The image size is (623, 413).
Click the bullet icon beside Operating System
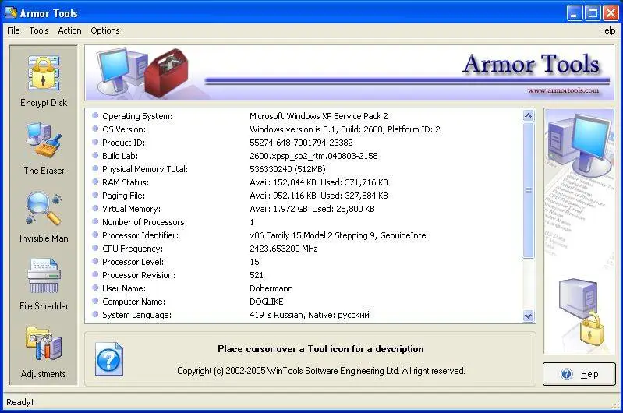pyautogui.click(x=95, y=115)
